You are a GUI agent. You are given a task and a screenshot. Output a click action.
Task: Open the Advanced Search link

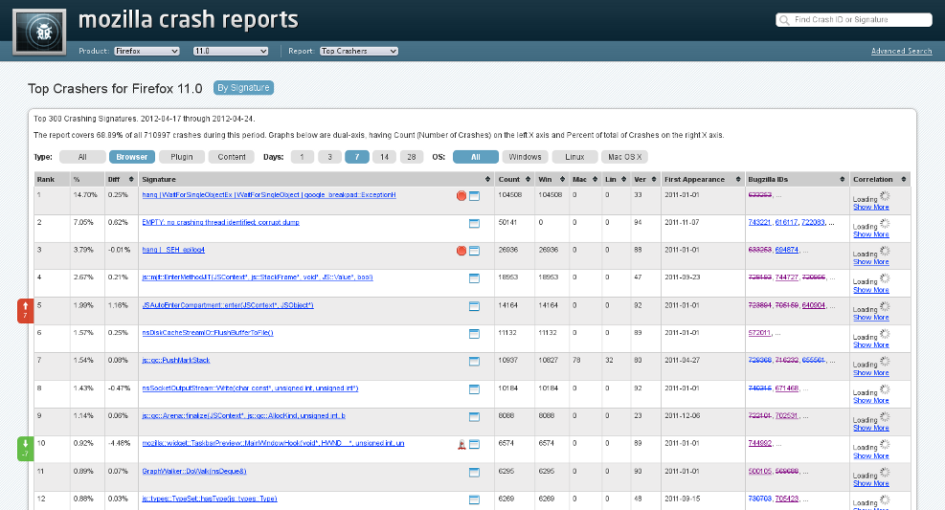(x=901, y=51)
